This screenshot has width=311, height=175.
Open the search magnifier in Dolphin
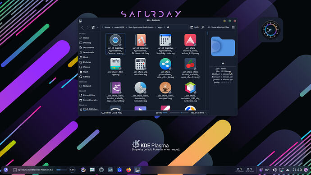click(203, 28)
